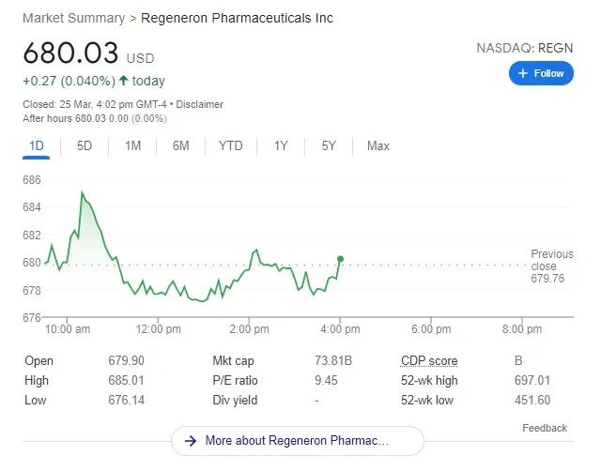Select the 1D time range tab
The image size is (601, 471).
coord(37,145)
